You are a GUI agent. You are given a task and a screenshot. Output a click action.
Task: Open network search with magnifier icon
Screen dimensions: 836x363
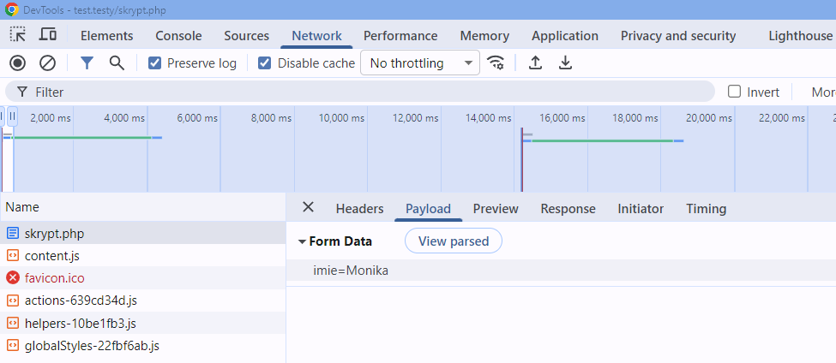click(x=117, y=62)
